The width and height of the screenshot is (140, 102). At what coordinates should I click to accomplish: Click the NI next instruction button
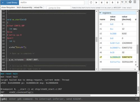point(122,2)
